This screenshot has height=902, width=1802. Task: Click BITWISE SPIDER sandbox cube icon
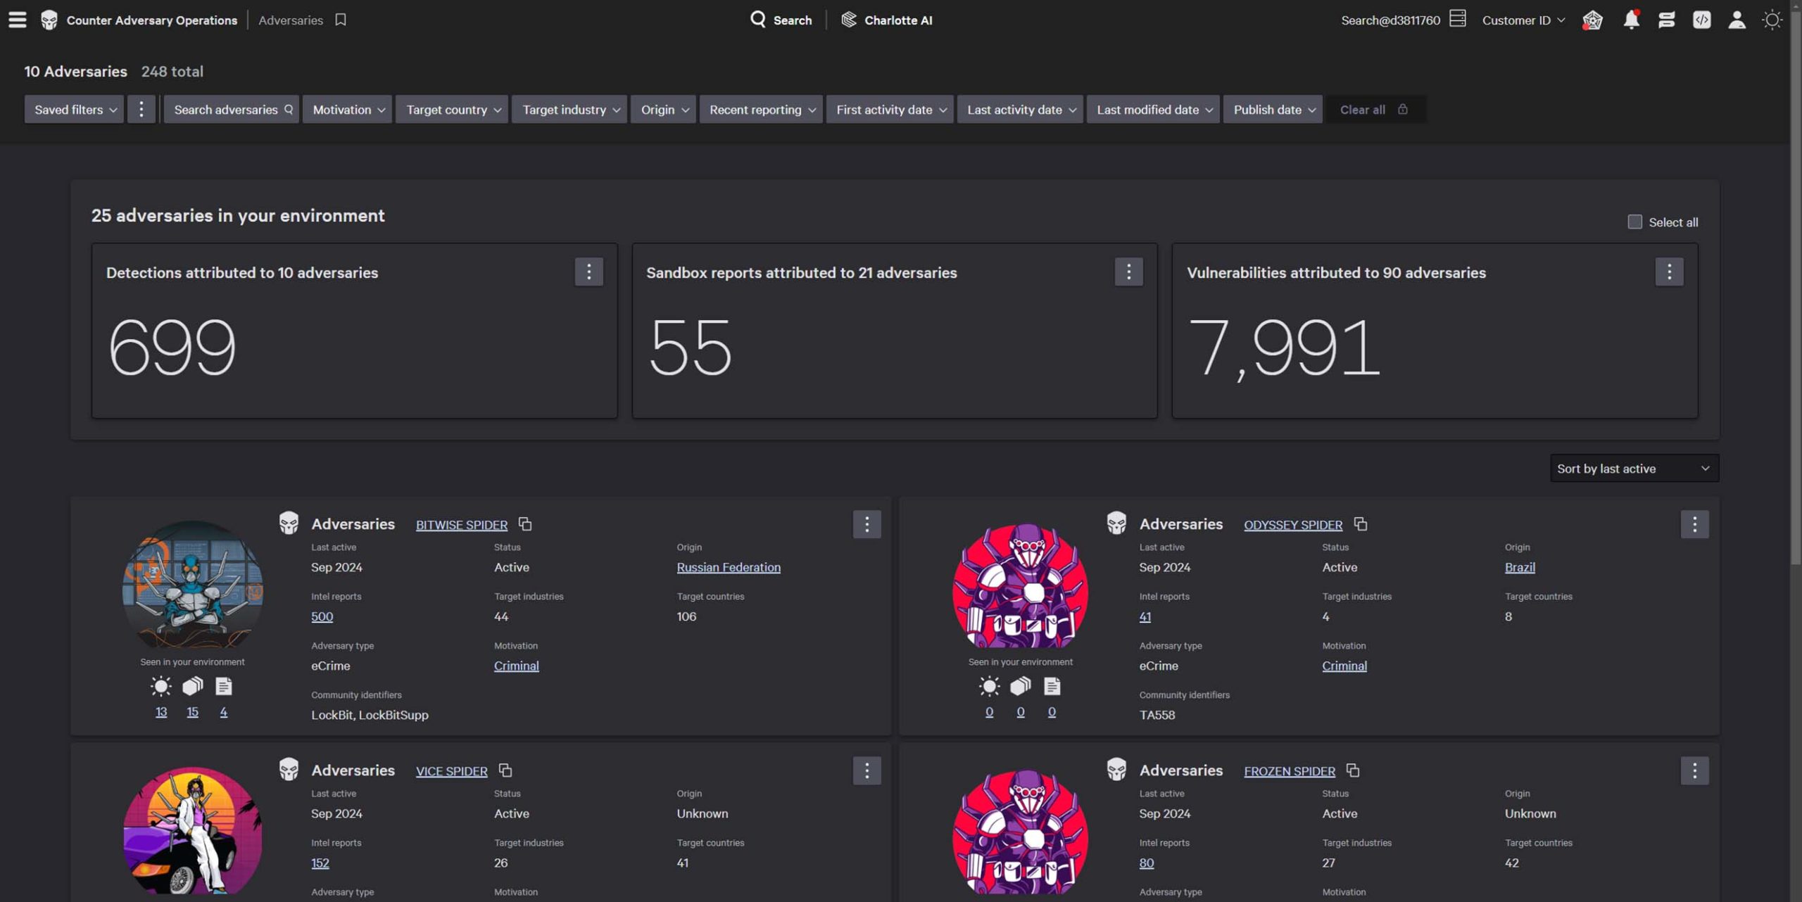coord(192,685)
